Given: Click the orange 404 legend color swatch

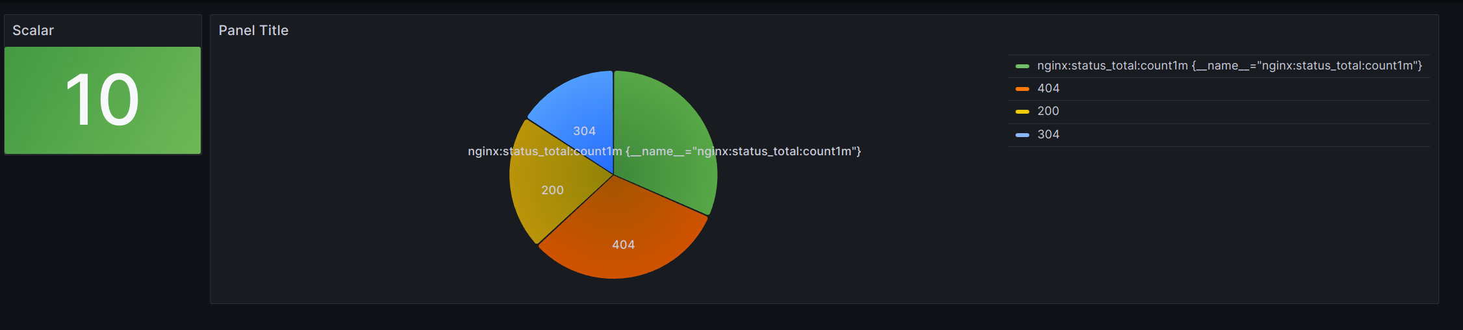Looking at the screenshot, I should (x=1023, y=89).
